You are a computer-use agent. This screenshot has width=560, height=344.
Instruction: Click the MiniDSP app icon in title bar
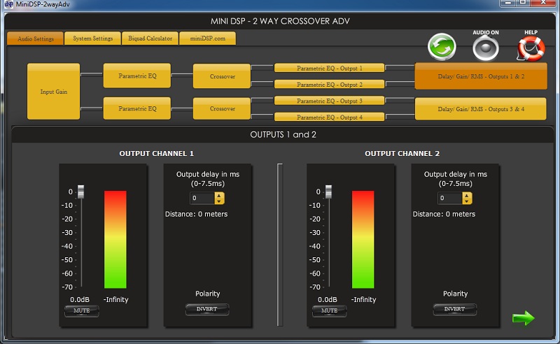click(8, 4)
